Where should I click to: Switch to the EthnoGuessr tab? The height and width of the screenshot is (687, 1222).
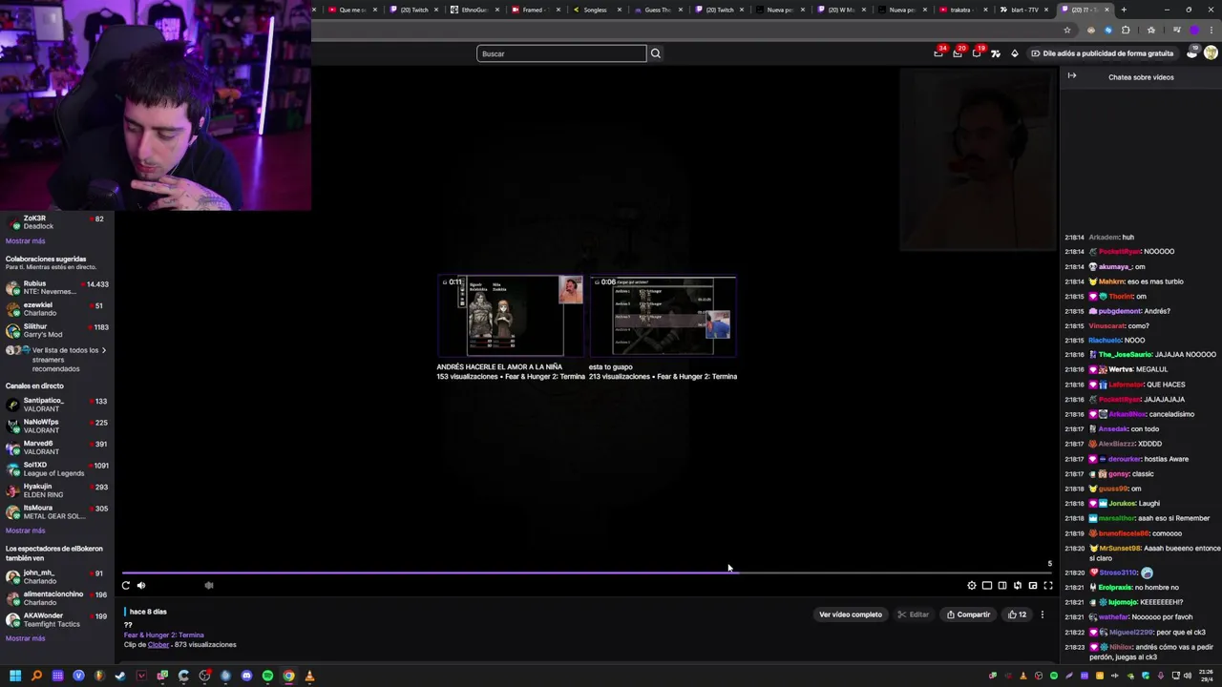click(x=474, y=10)
